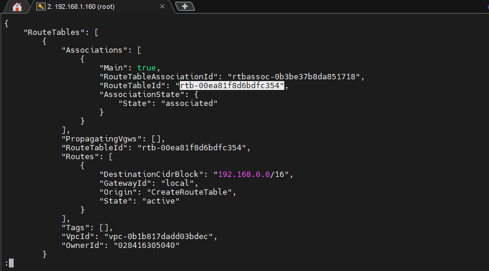
Task: Click the OwnerId 028416305040 value
Action: 146,246
